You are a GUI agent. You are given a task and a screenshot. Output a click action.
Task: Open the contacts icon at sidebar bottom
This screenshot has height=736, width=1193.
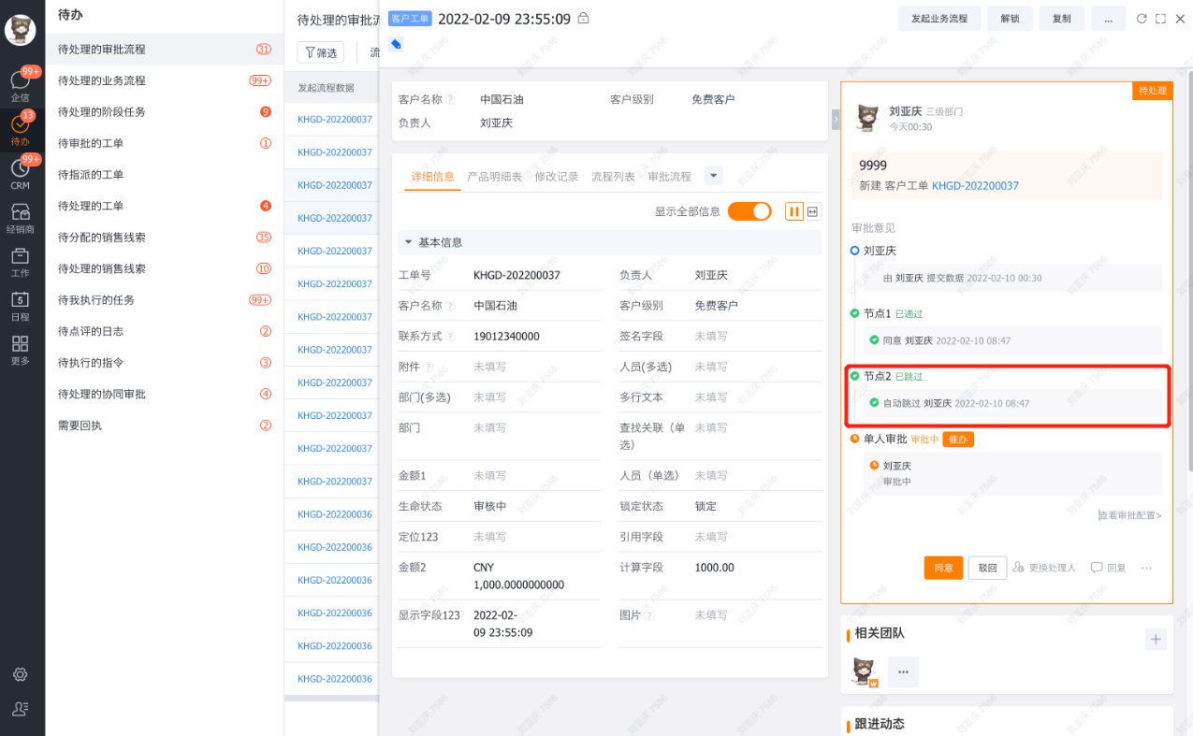[21, 708]
